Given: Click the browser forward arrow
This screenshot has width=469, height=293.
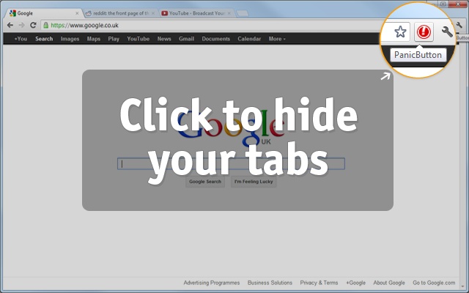Looking at the screenshot, I should click(x=22, y=25).
